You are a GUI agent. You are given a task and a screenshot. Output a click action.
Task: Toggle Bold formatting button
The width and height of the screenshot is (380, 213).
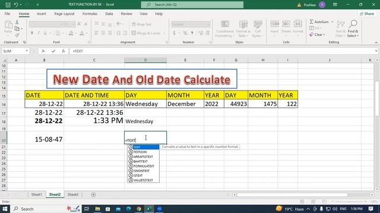(31, 33)
